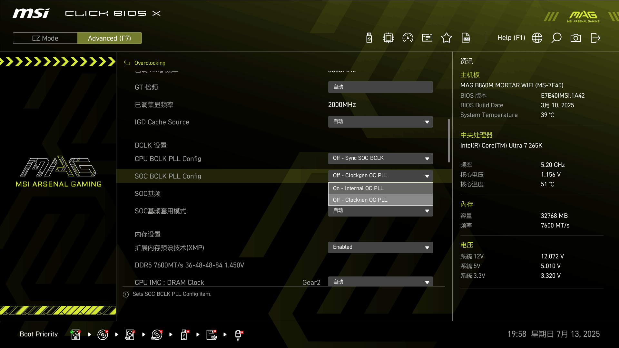619x348 pixels.
Task: Select the USB CD/DVD boot priority device
Action: coord(157,334)
